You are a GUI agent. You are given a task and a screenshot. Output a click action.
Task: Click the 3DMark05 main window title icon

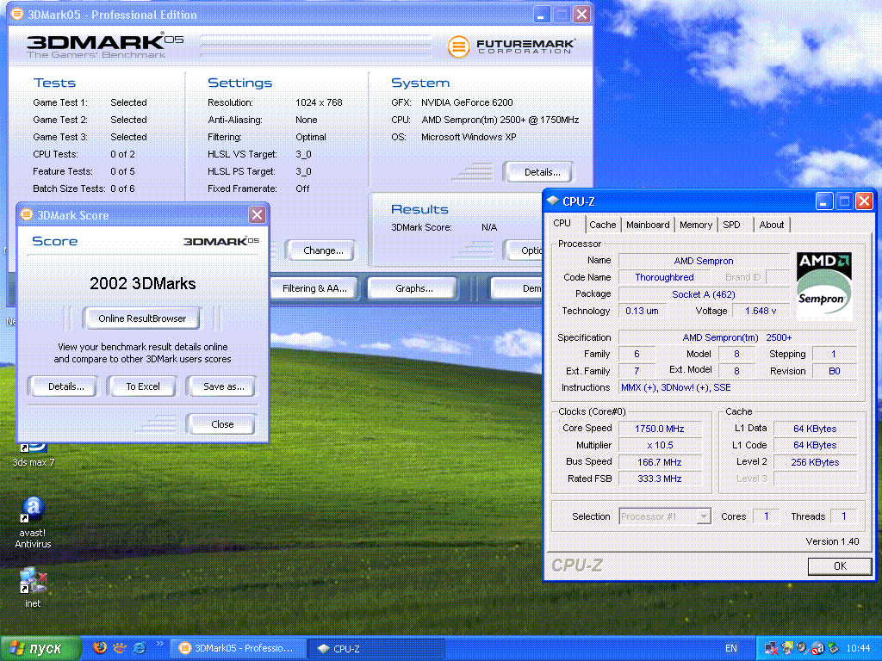click(x=17, y=14)
